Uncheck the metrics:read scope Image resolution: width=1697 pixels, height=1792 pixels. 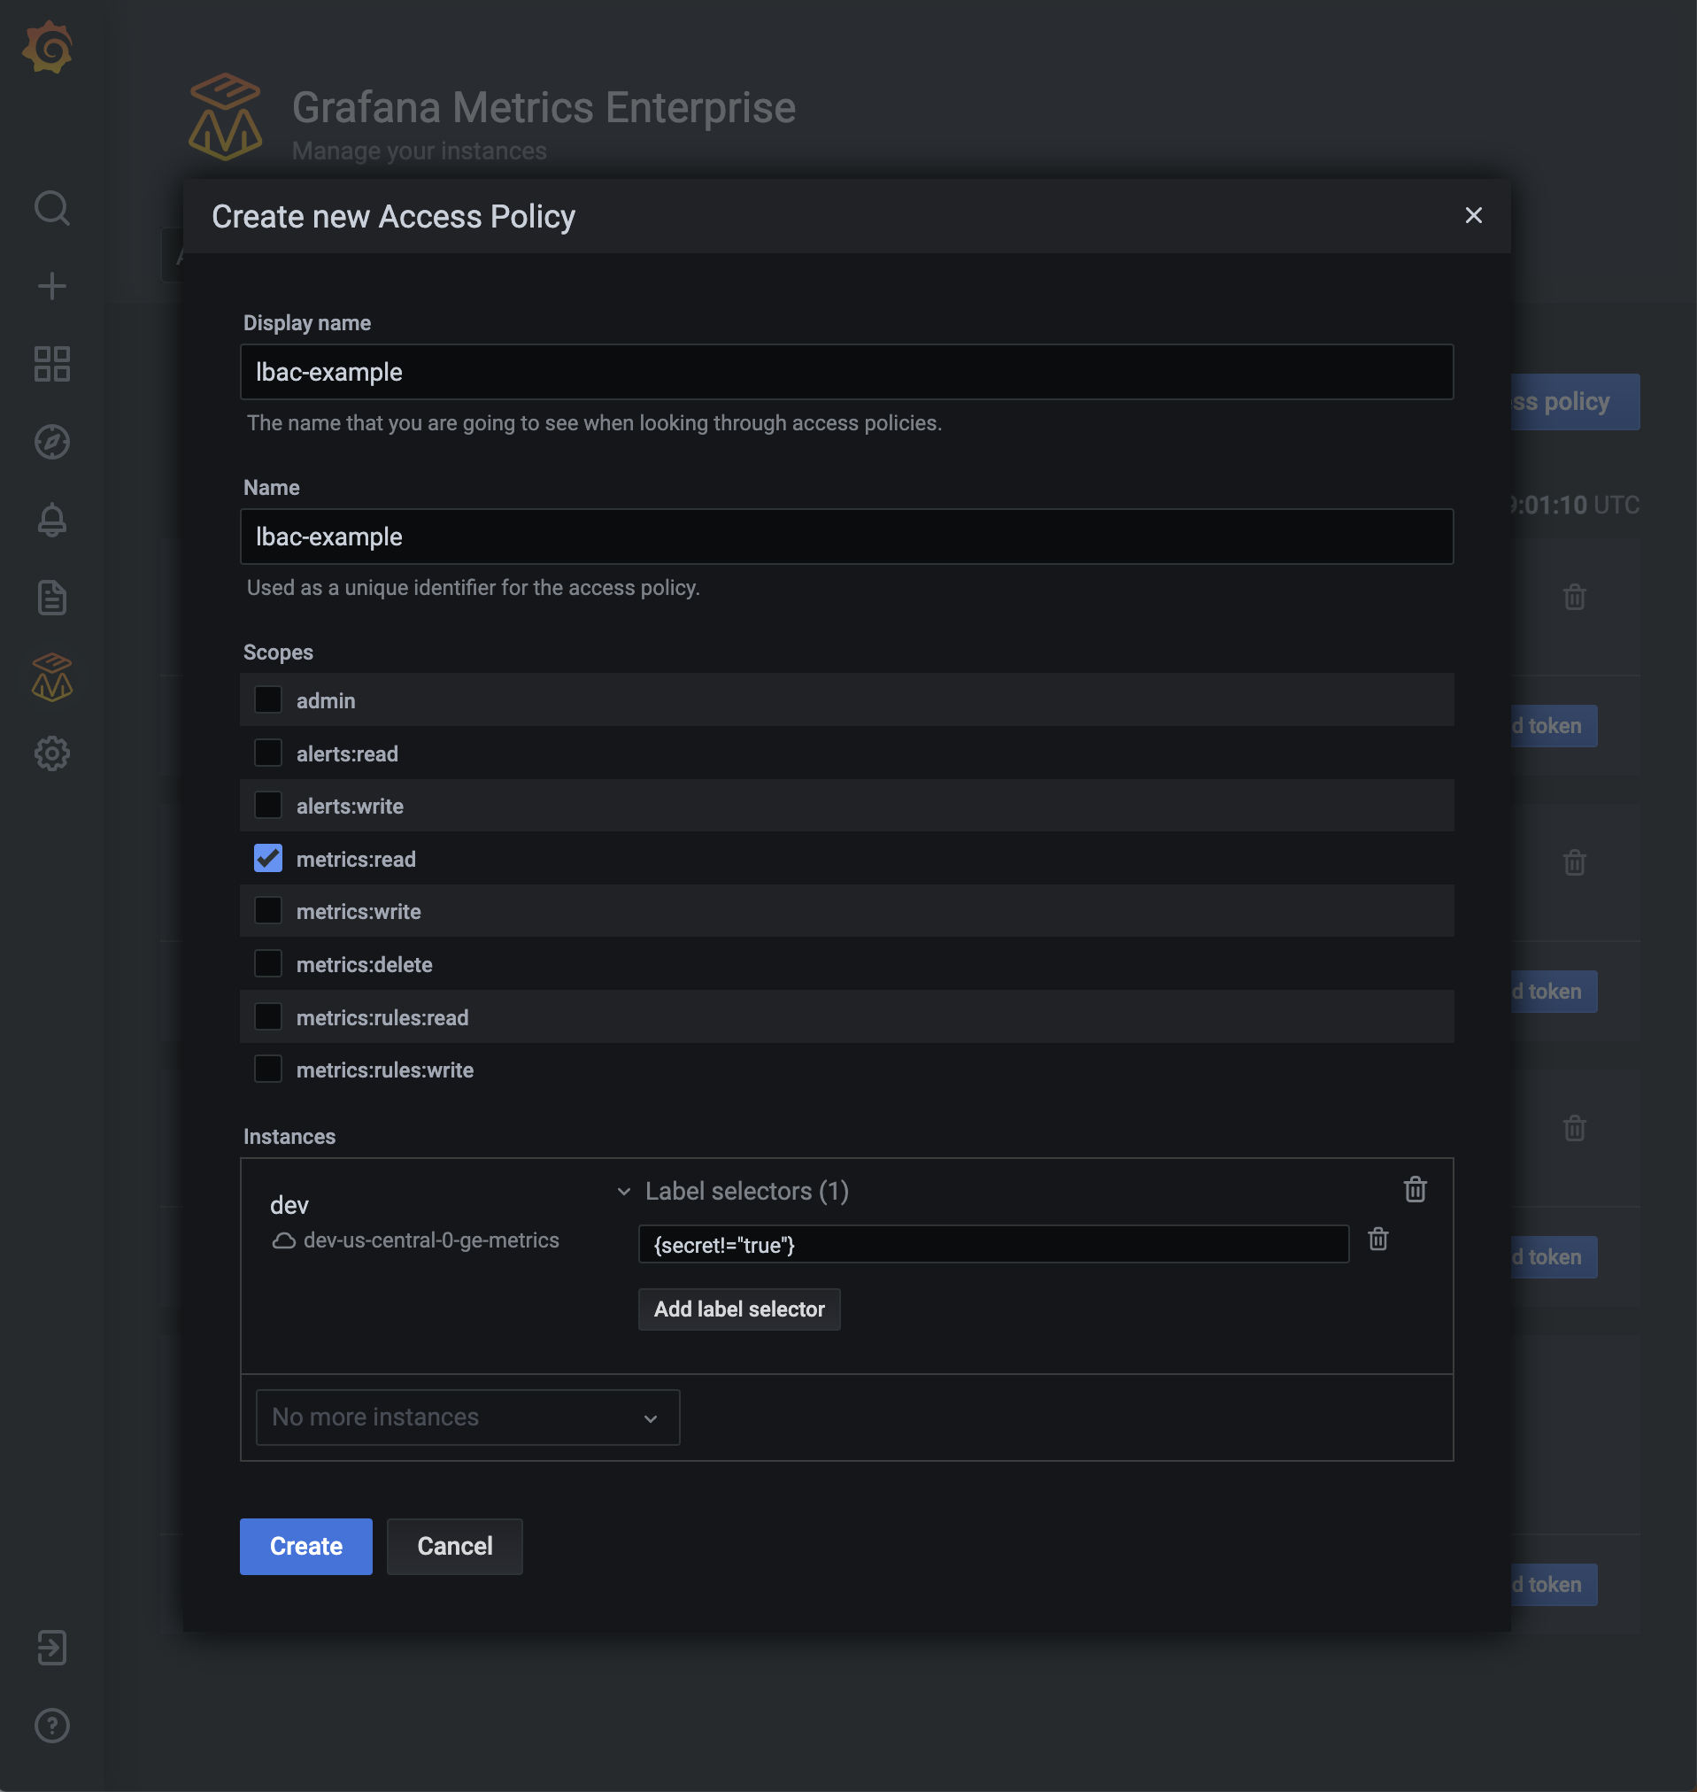click(x=267, y=858)
